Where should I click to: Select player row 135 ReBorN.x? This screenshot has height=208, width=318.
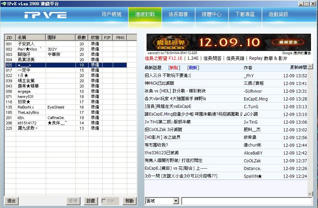pyautogui.click(x=66, y=107)
